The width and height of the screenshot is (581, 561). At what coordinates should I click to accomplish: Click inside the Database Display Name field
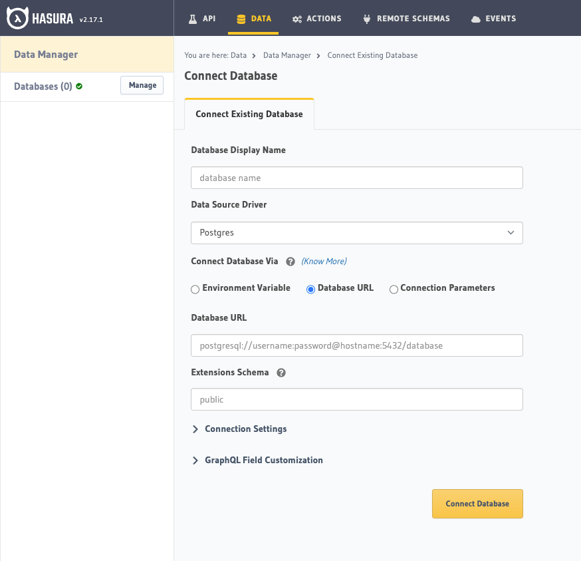(357, 178)
